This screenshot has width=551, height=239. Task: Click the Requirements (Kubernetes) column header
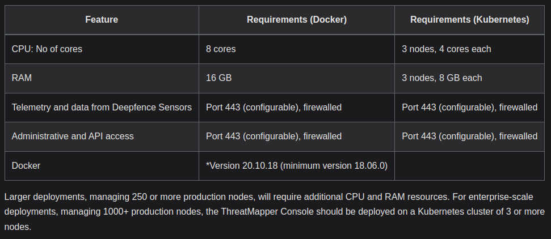coord(469,20)
